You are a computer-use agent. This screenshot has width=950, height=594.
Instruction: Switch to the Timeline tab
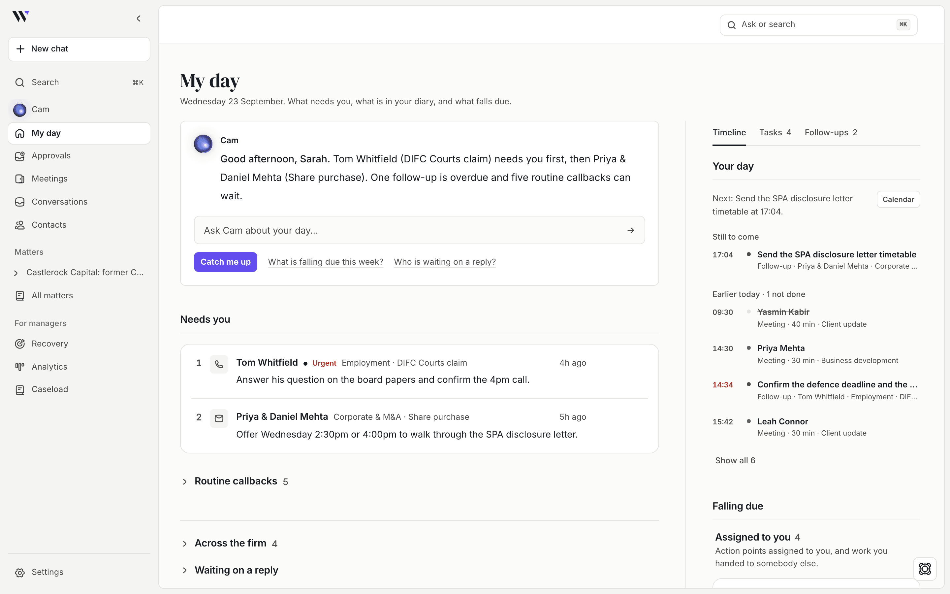[729, 133]
